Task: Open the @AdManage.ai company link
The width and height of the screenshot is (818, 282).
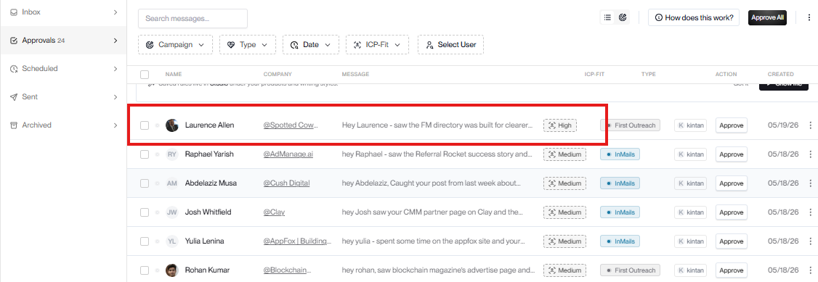Action: point(288,154)
